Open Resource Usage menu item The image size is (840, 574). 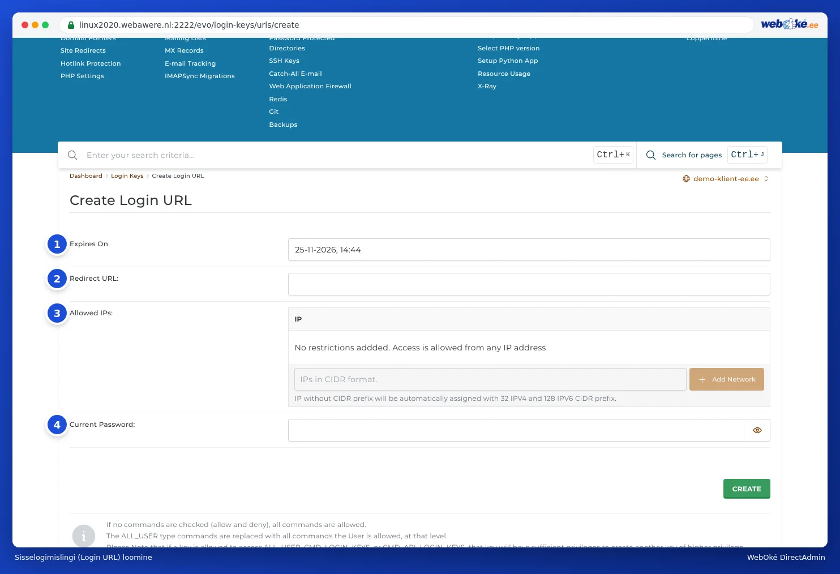pyautogui.click(x=504, y=74)
